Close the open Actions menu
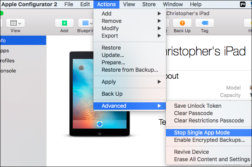 106,4
